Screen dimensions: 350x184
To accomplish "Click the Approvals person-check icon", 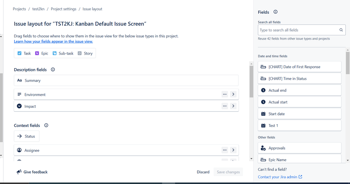I will (x=263, y=148).
